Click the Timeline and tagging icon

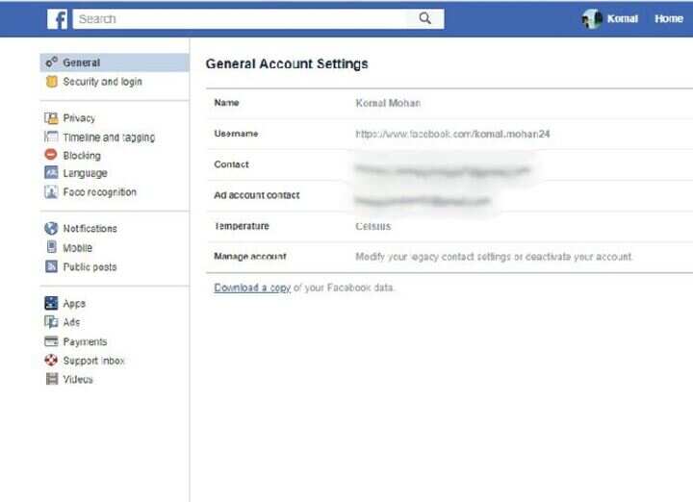point(51,137)
